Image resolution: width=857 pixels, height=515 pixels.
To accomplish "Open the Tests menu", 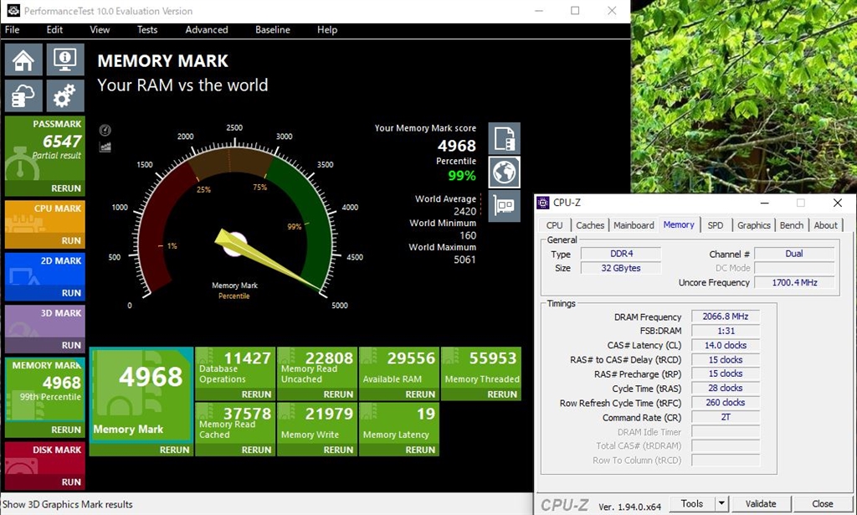I will [147, 30].
